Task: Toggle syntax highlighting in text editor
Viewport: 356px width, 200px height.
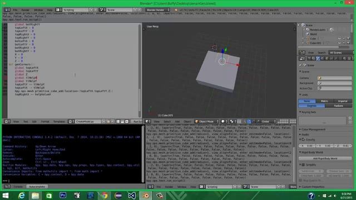Action: 127,122
